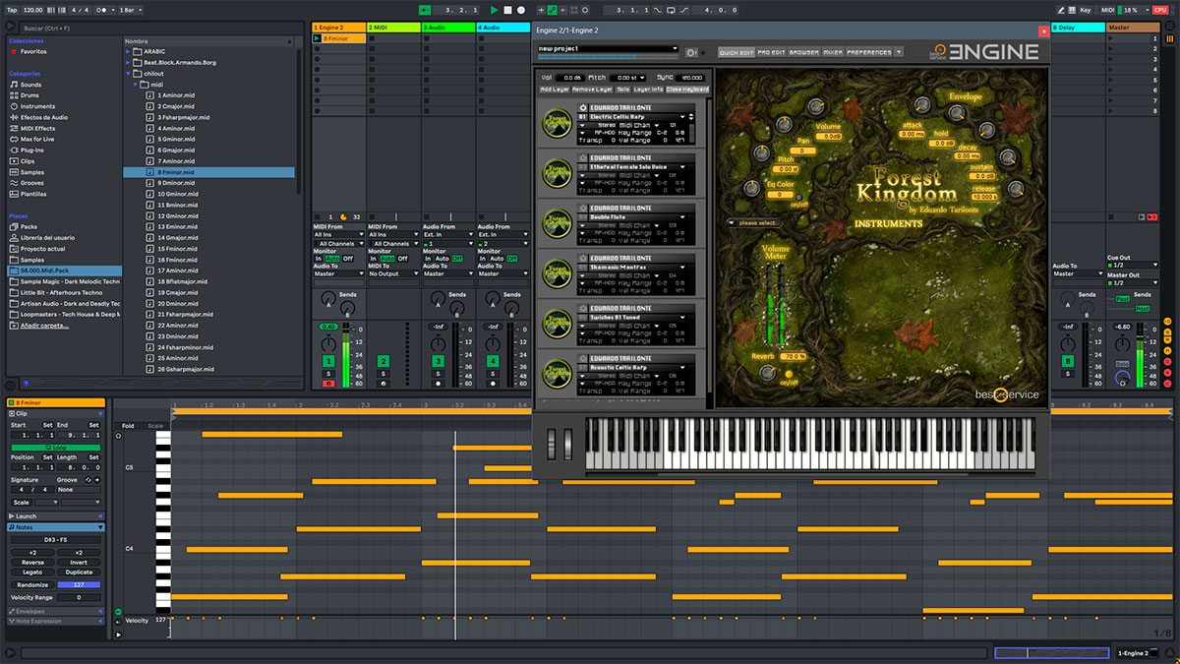Switch to Pro Edit tab in Engine
Viewport: 1180px width, 664px height.
point(772,52)
